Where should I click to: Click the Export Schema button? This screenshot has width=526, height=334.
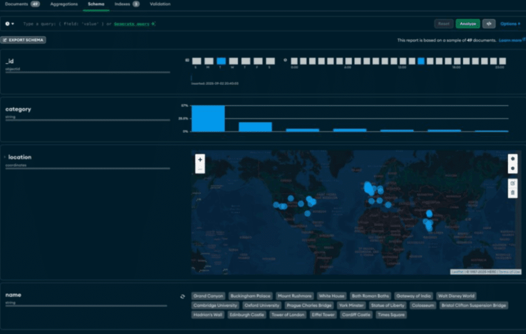24,40
